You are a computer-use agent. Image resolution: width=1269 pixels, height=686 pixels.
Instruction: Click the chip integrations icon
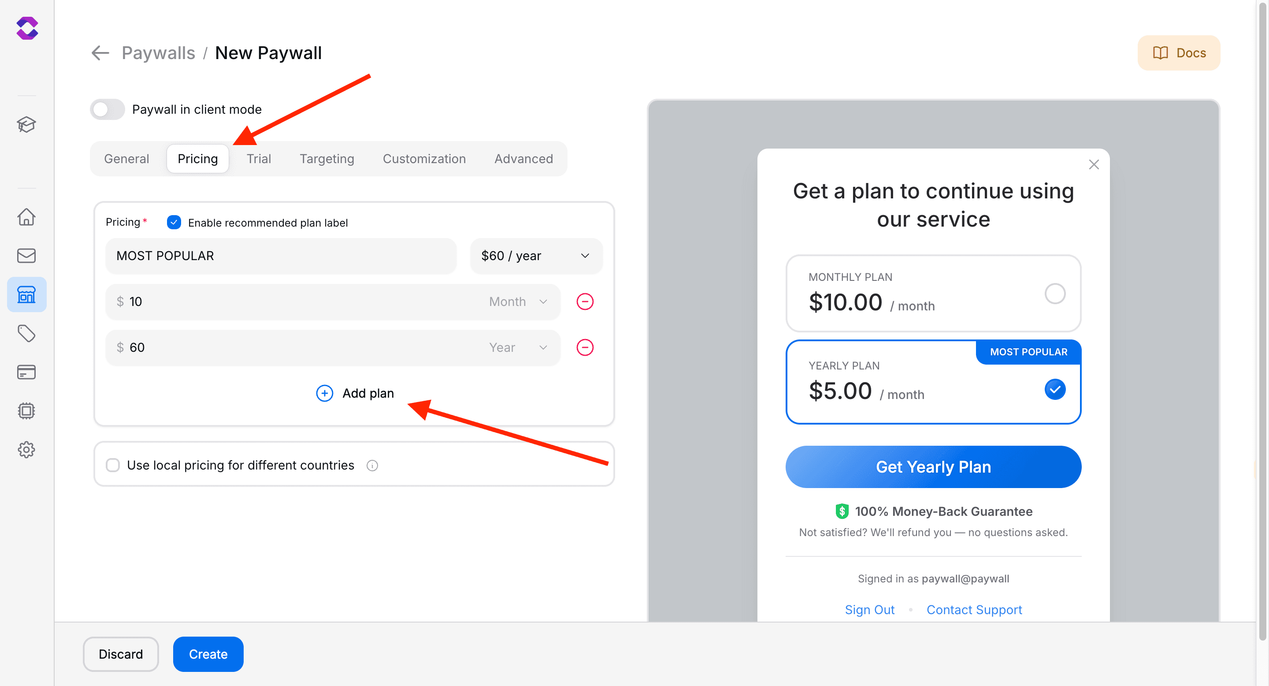click(26, 411)
